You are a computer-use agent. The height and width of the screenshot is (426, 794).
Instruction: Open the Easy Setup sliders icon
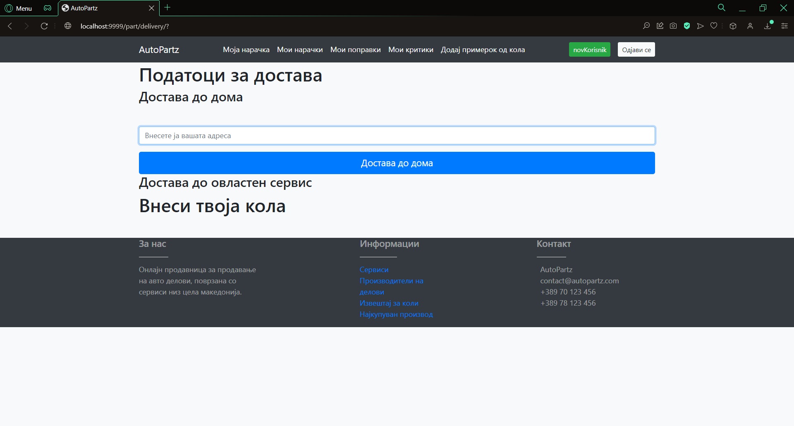click(x=784, y=26)
